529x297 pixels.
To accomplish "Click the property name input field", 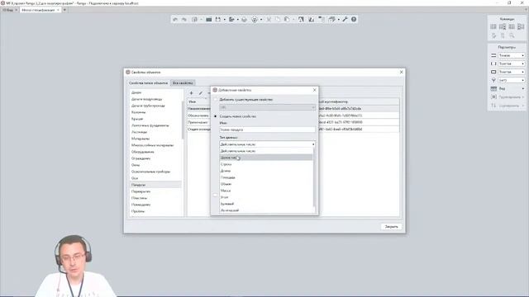I will pyautogui.click(x=267, y=130).
